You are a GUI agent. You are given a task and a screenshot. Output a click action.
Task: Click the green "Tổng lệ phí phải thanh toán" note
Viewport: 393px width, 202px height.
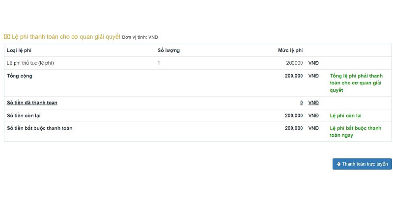coord(356,83)
